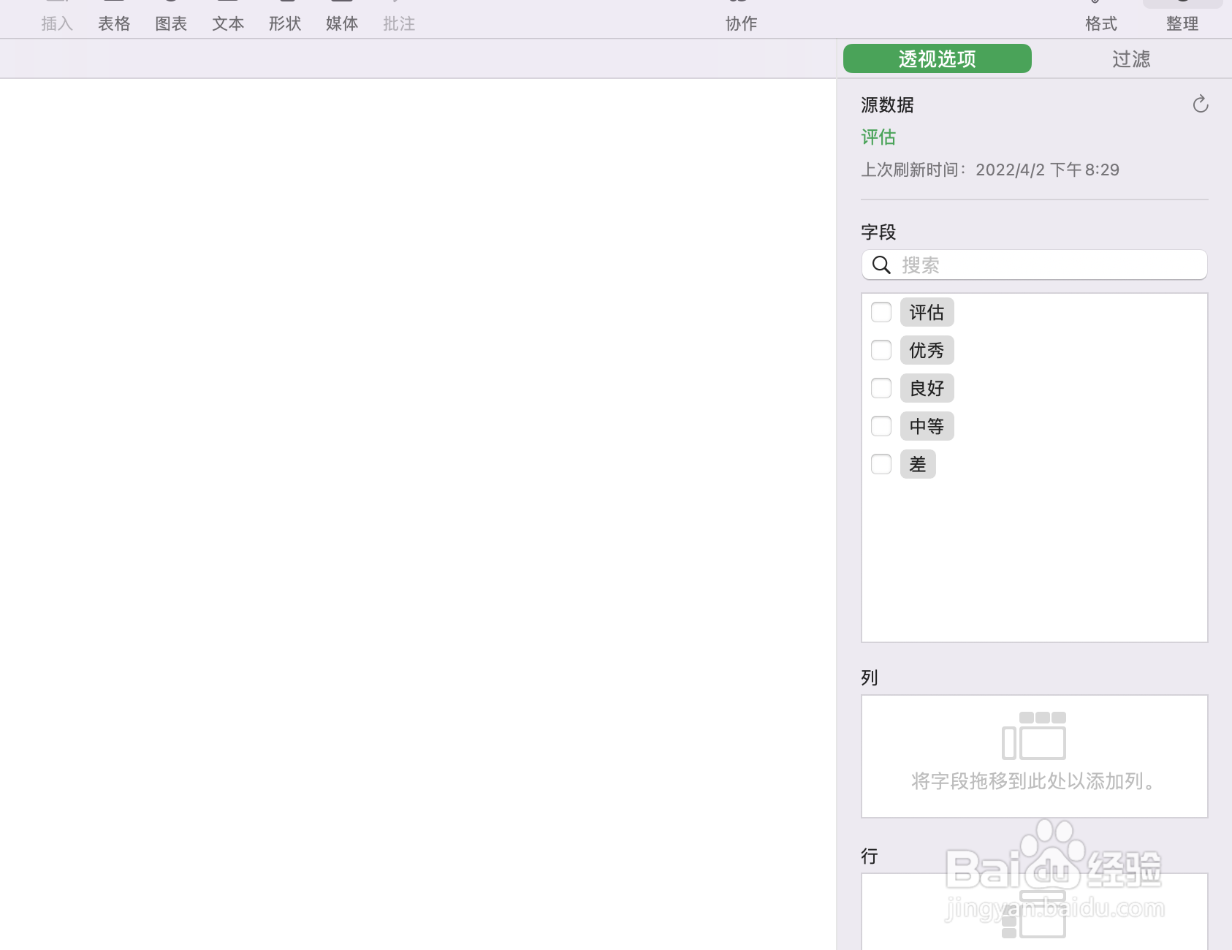Enable the 评估 field checkbox
Screen dimensions: 1232x950
point(881,312)
